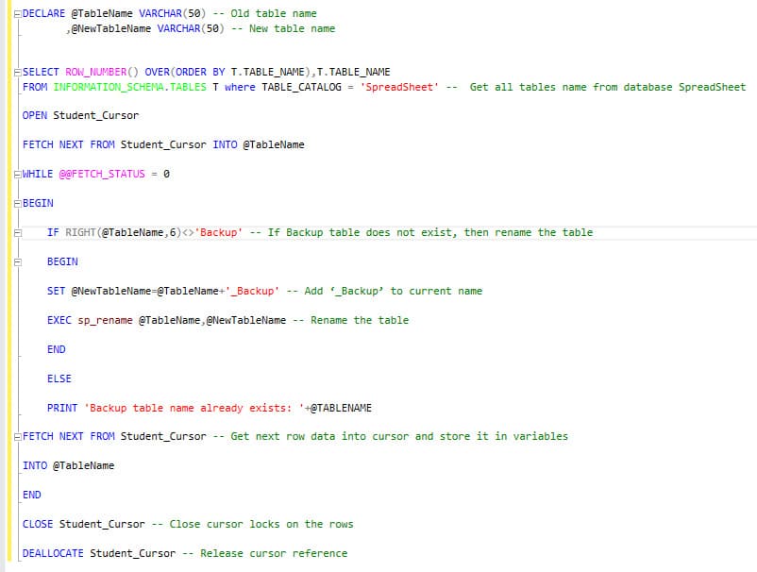
Task: Click the '-- New table name' comment
Action: (283, 28)
